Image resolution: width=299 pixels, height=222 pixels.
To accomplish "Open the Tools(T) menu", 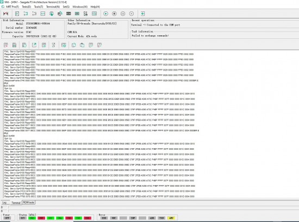I will [39, 7].
